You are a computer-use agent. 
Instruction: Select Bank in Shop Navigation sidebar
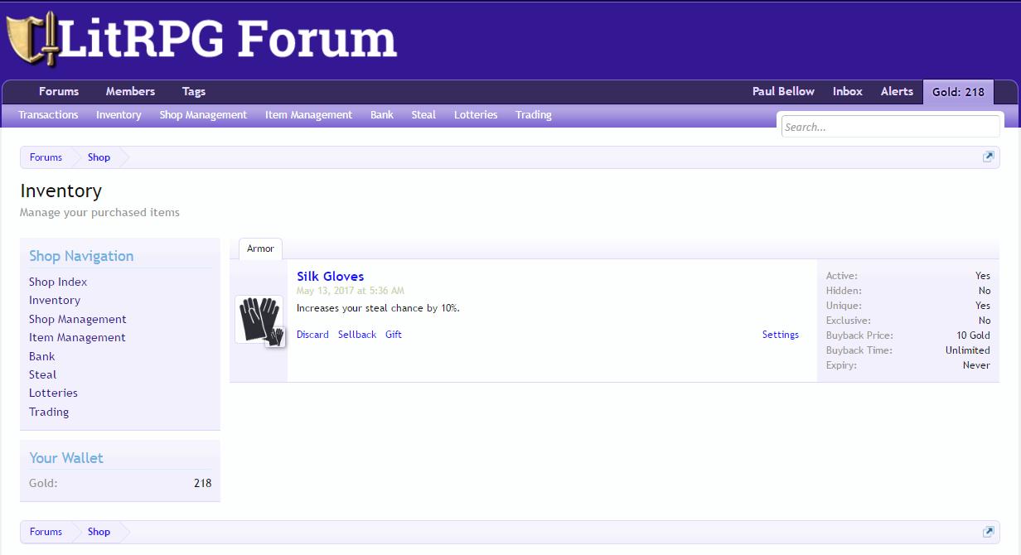coord(42,356)
